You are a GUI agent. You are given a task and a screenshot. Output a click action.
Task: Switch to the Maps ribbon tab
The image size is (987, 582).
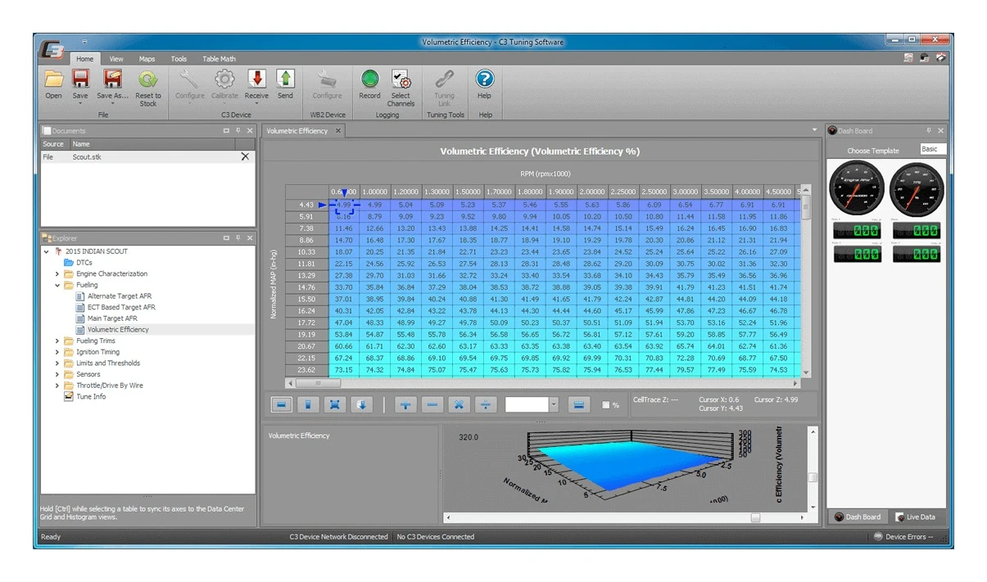coord(147,59)
